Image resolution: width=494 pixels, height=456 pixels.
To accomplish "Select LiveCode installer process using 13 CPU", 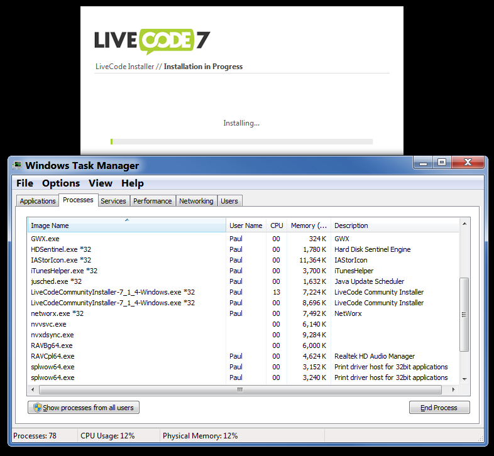I will tap(243, 292).
